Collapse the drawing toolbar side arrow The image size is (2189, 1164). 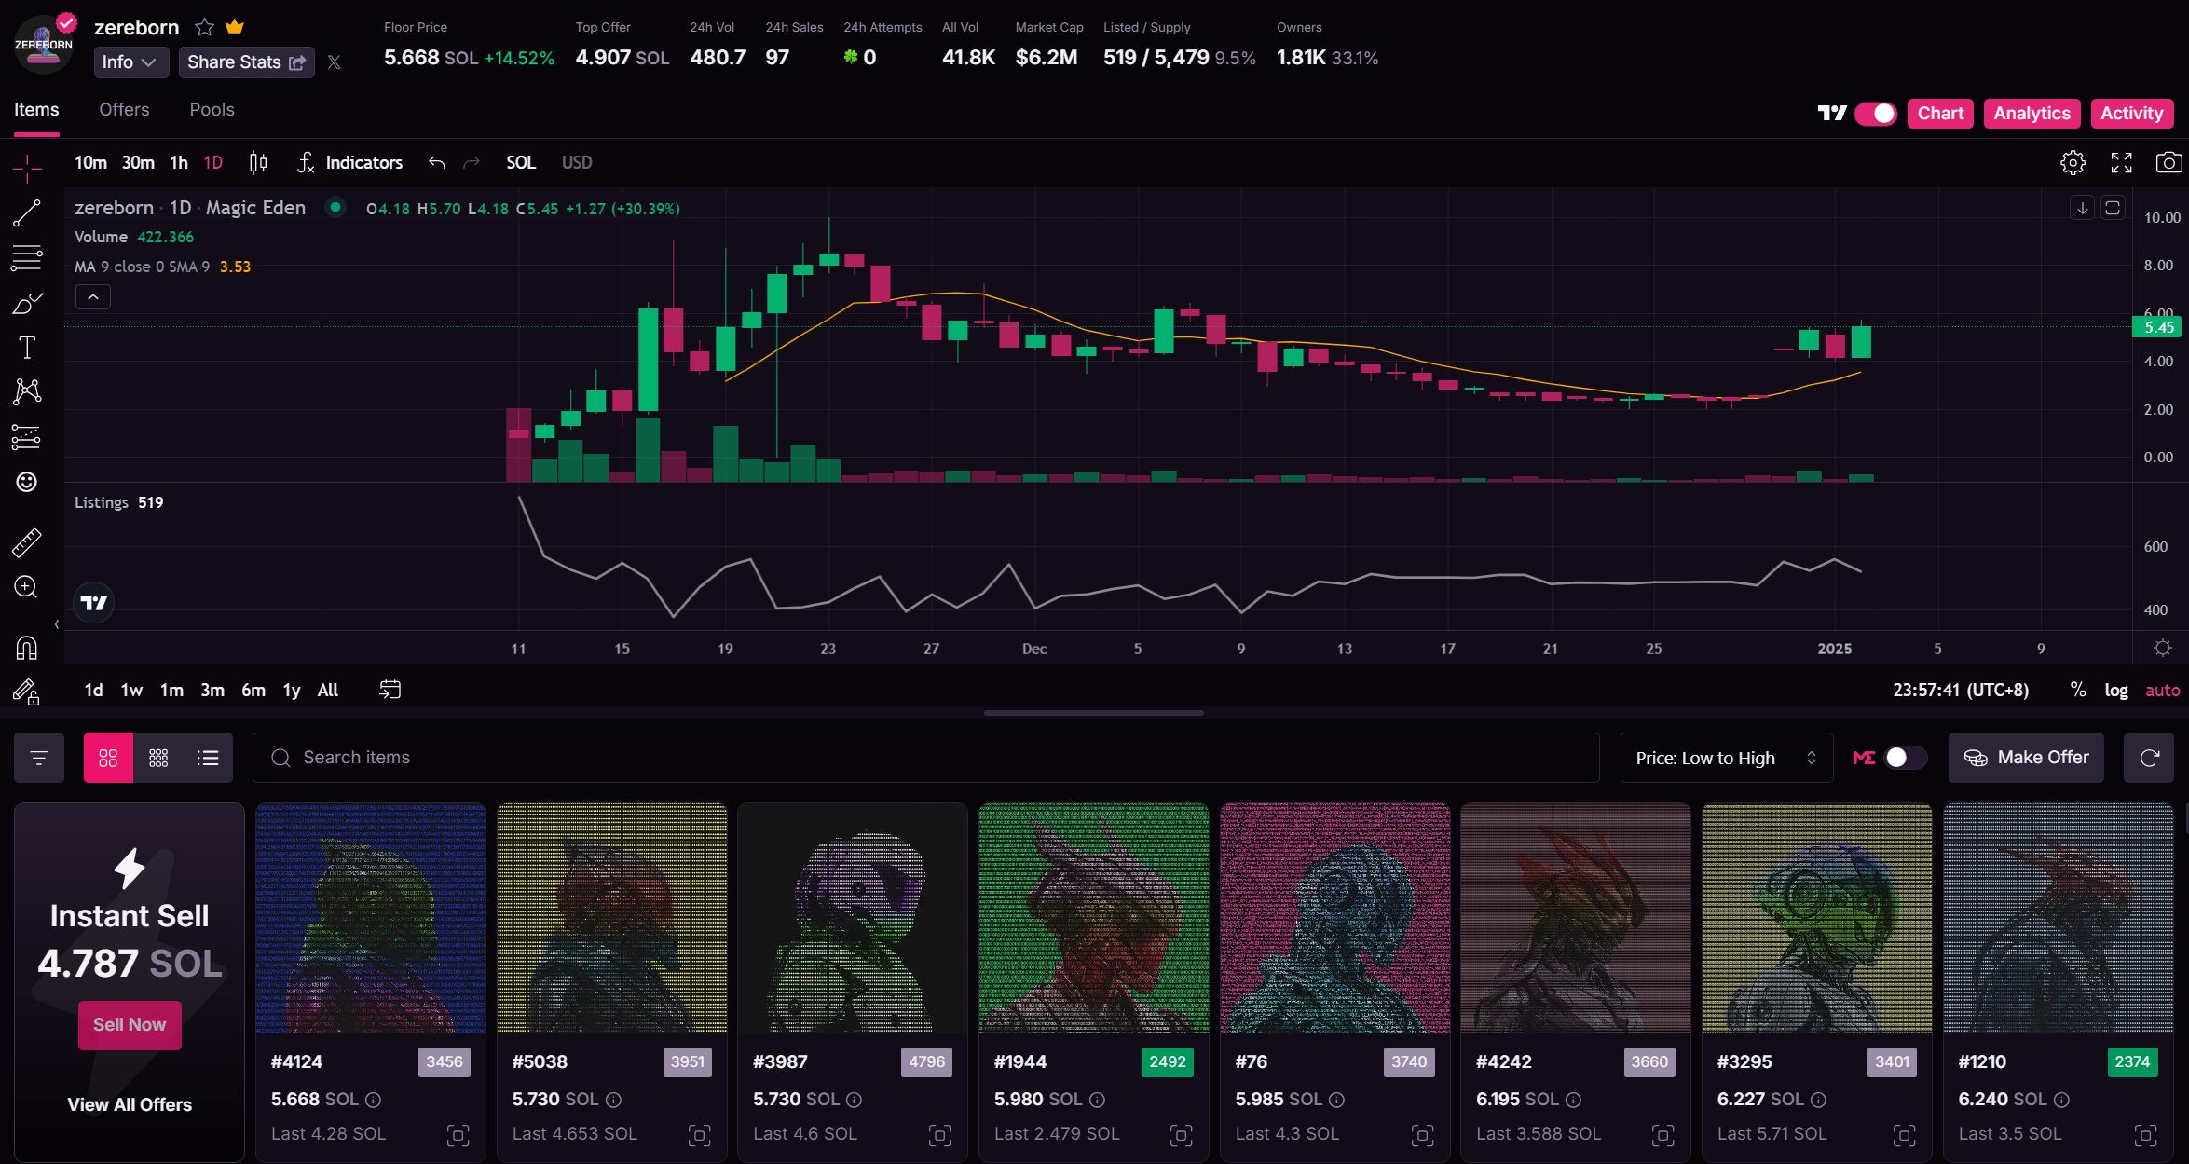[57, 624]
